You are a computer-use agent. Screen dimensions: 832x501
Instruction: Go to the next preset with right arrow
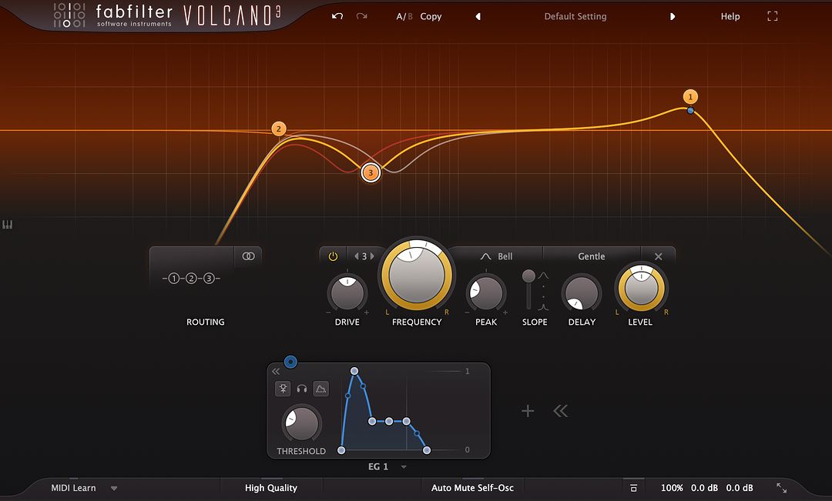[x=672, y=16]
